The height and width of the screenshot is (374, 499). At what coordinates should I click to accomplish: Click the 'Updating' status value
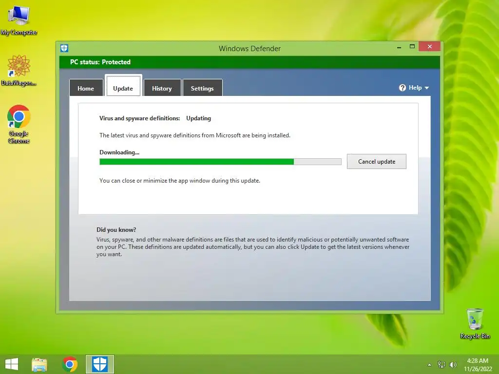click(x=199, y=118)
